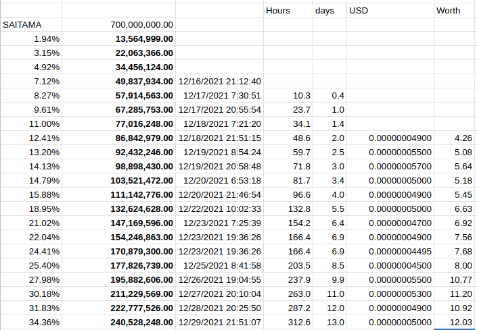The image size is (477, 330).
Task: Select the 4.26 worth cell
Action: click(x=455, y=138)
